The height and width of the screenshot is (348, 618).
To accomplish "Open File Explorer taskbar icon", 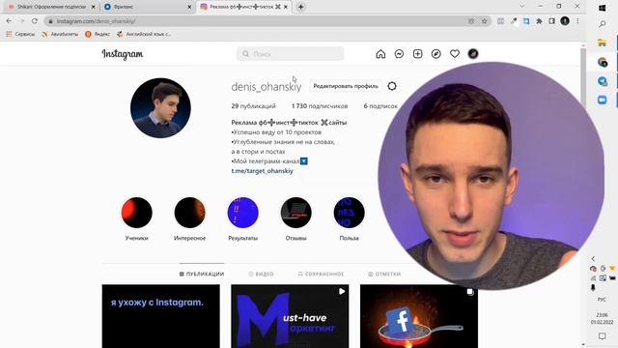I will click(602, 43).
